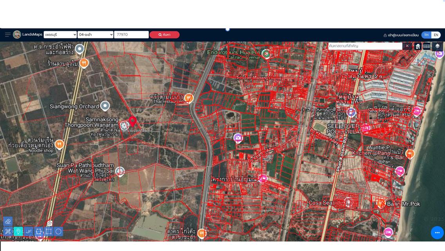Click the red ค้นหา search button
This screenshot has height=251, width=445.
coord(165,35)
